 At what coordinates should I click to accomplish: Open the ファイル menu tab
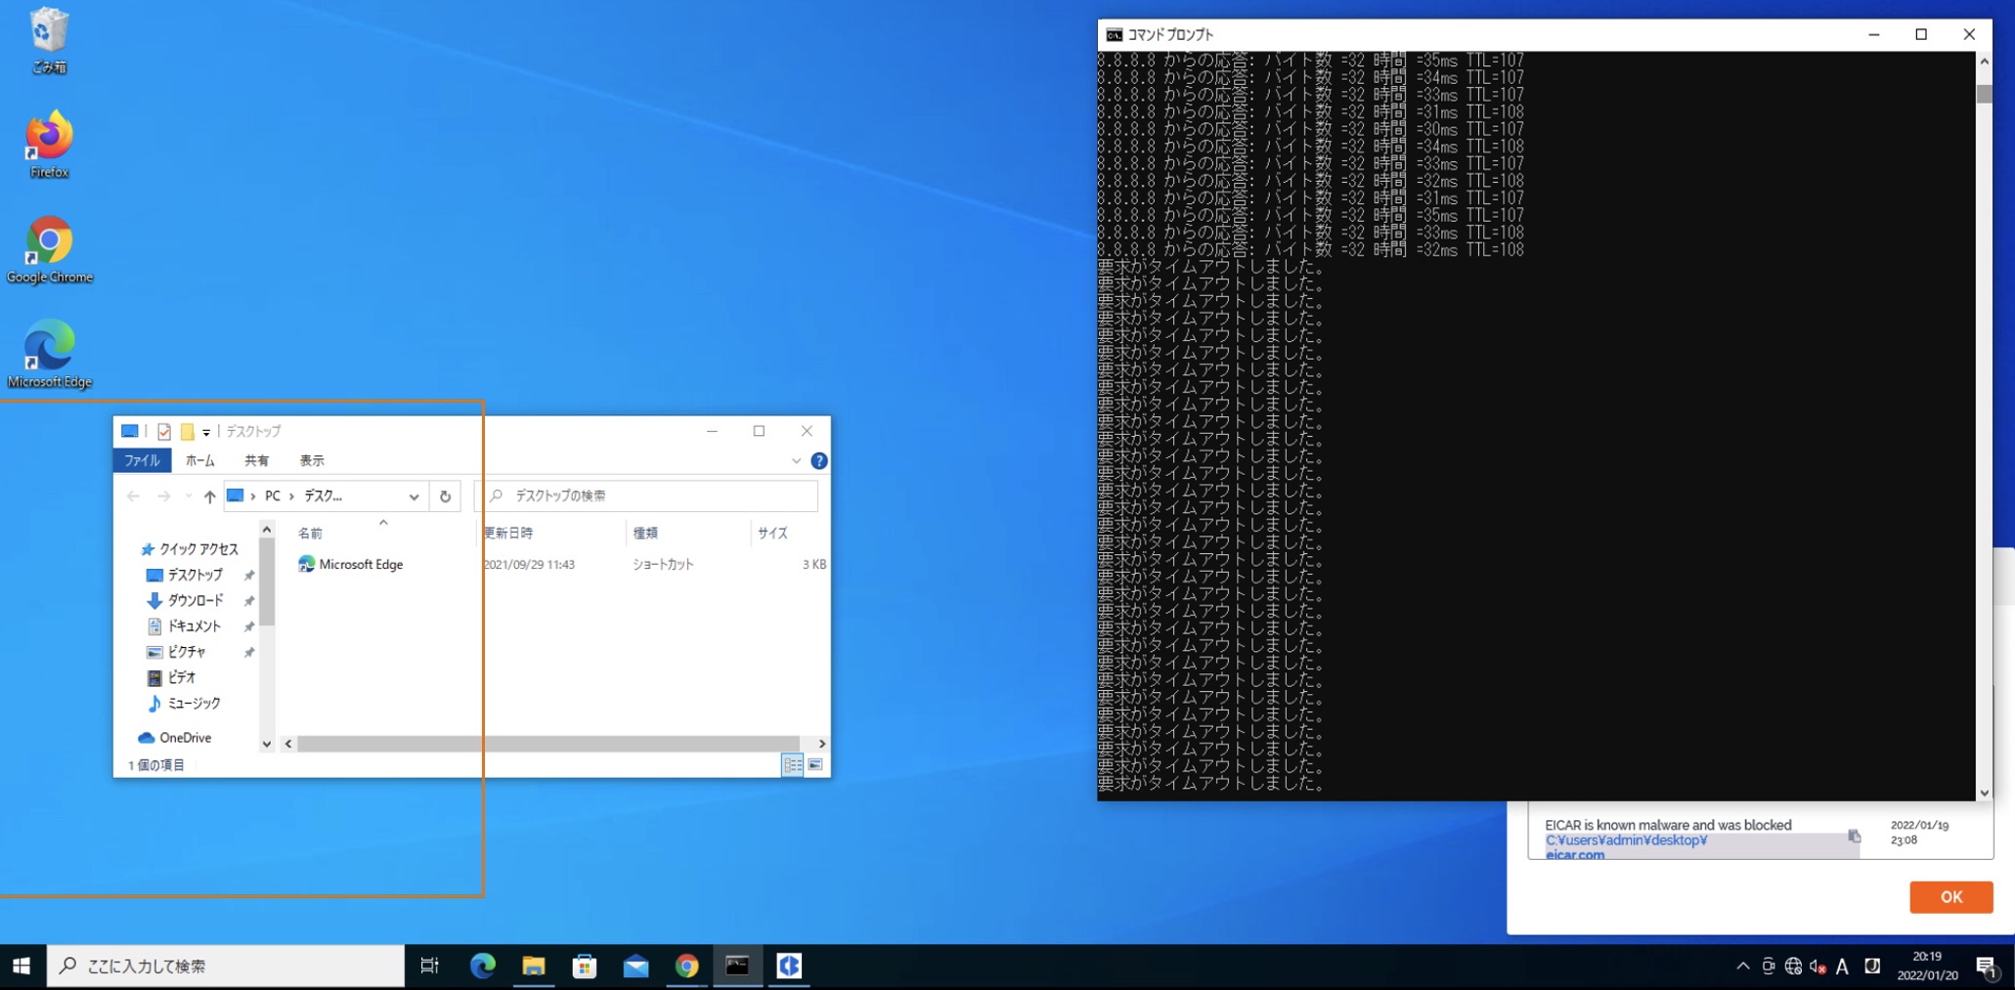click(142, 460)
